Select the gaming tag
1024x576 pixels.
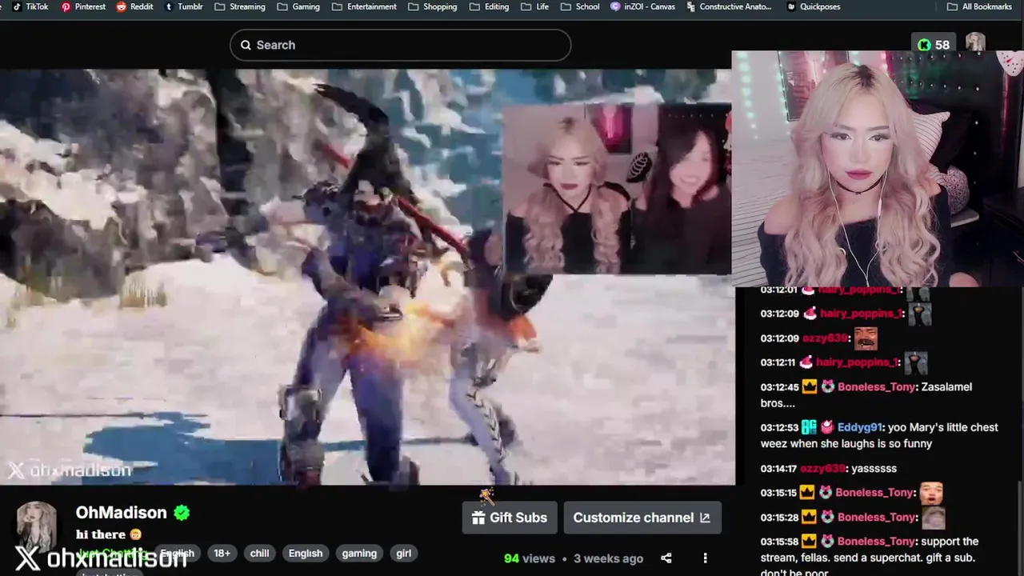359,553
